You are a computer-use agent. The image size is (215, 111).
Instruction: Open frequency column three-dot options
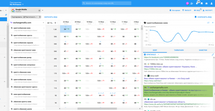[x=57, y=23]
